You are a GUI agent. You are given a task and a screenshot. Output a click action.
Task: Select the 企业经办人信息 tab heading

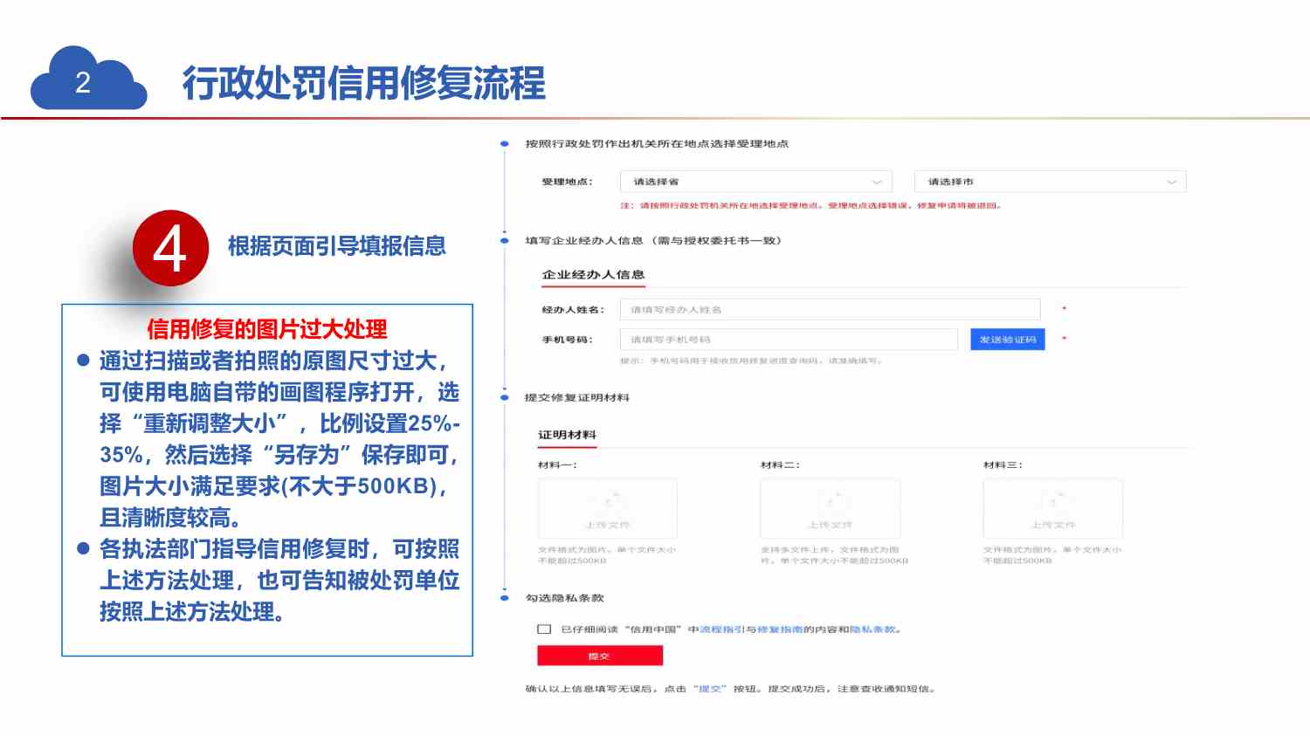(x=593, y=274)
